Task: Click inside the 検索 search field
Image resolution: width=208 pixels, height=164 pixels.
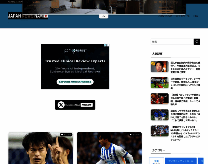Action: (172, 42)
